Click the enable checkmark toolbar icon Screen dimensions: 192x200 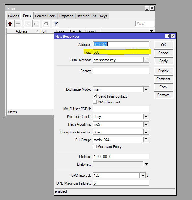28,24
